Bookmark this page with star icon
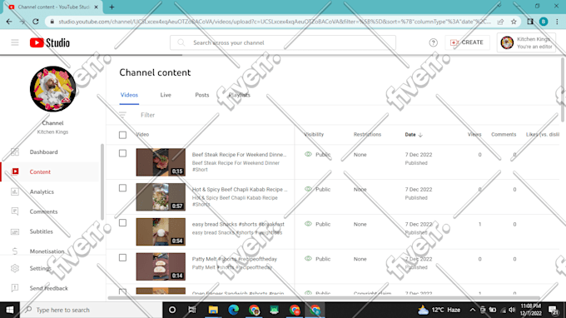The image size is (566, 318). 514,22
